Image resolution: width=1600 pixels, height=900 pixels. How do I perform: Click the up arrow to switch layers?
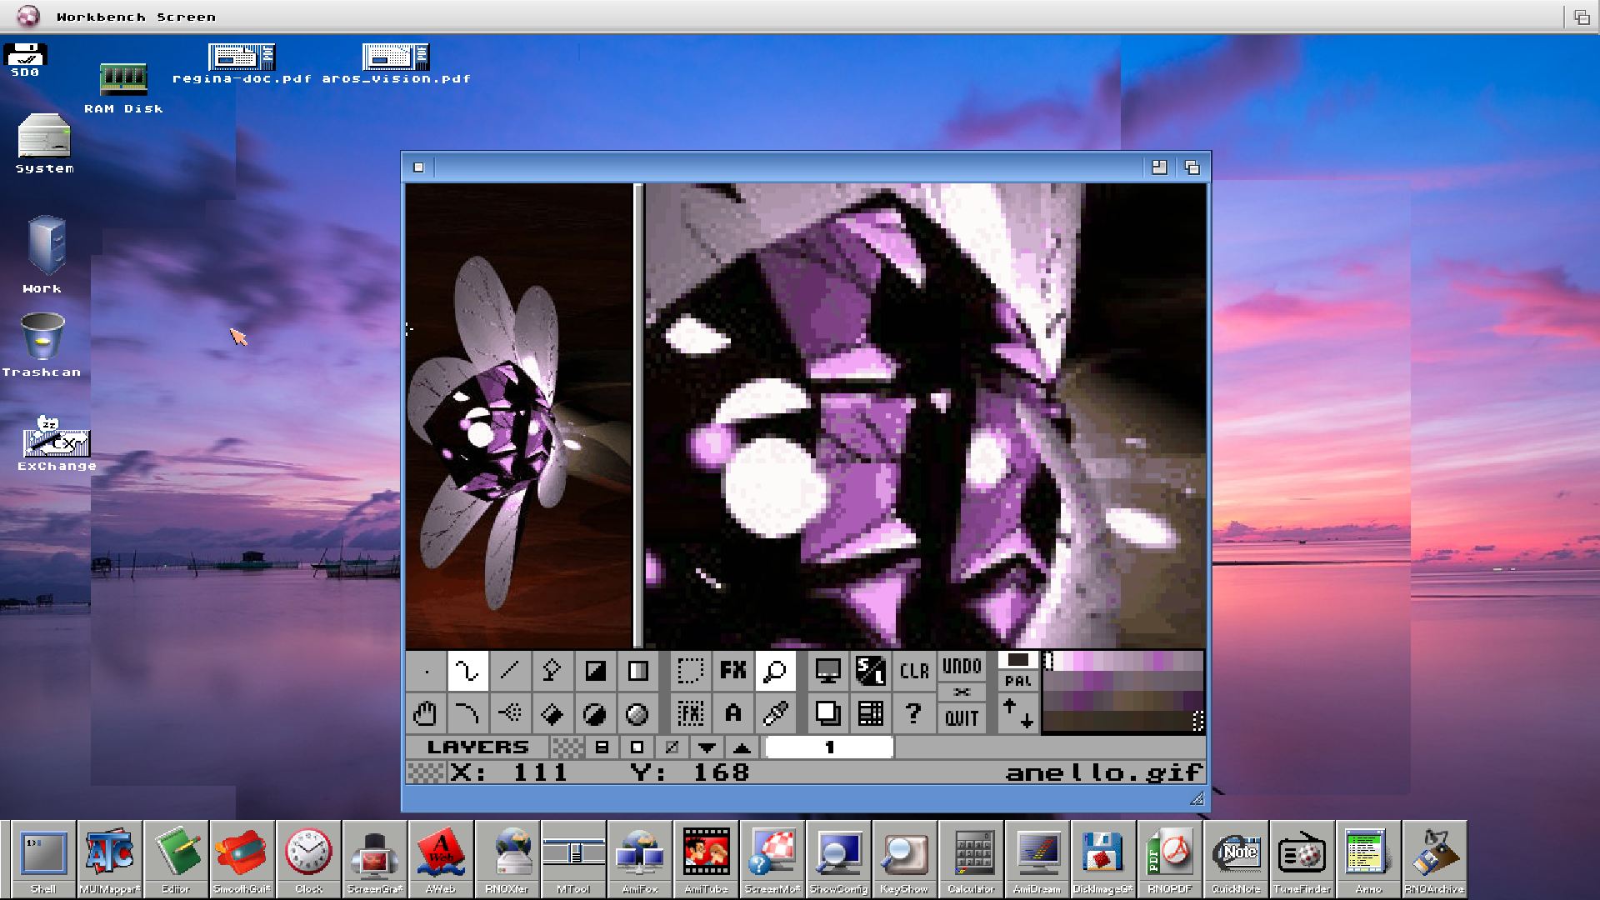tap(741, 747)
